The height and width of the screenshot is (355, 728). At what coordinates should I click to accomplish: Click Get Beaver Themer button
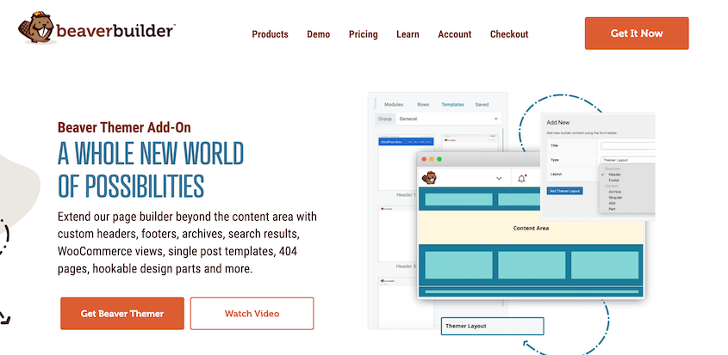pyautogui.click(x=122, y=314)
